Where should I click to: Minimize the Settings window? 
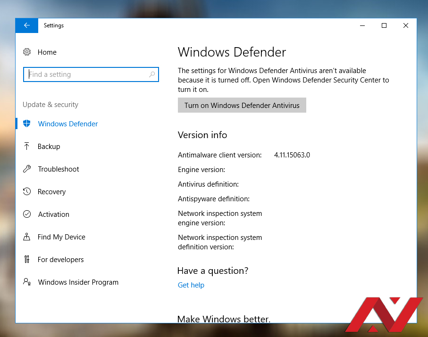(362, 25)
